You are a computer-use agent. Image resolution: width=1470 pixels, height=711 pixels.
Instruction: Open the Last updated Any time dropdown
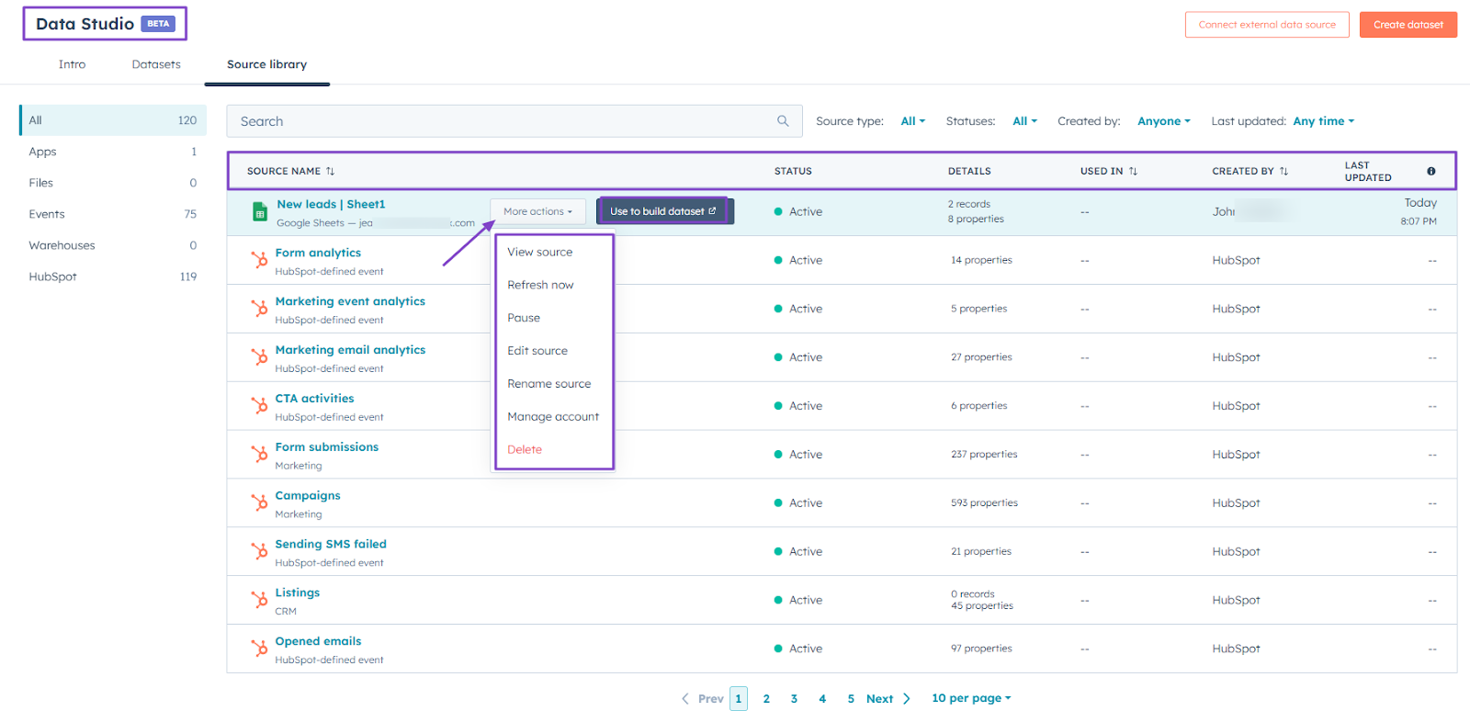coord(1324,121)
